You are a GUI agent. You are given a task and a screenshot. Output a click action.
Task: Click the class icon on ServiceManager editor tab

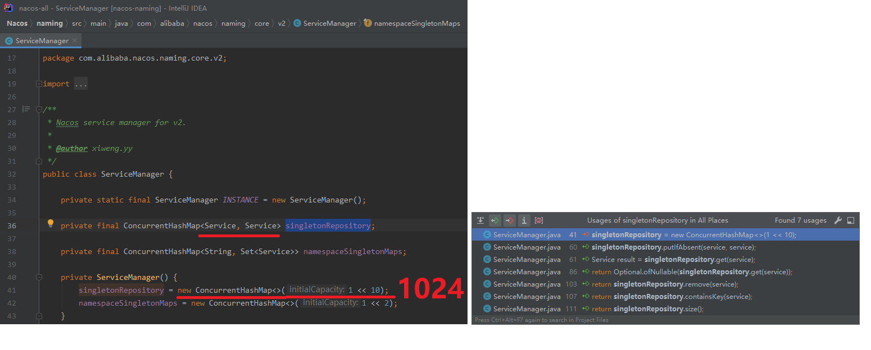pos(9,41)
